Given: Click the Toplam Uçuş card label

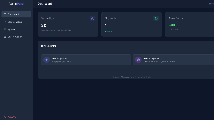Looking at the screenshot, I should 48,18.
